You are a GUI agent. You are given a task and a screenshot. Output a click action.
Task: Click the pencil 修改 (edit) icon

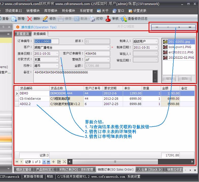(x=45, y=19)
